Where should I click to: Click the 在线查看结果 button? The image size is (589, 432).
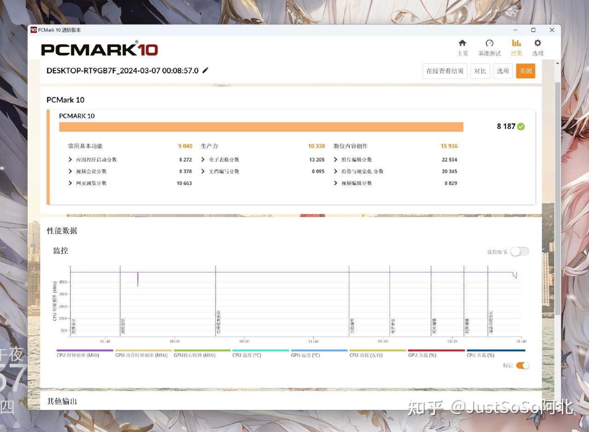point(445,71)
